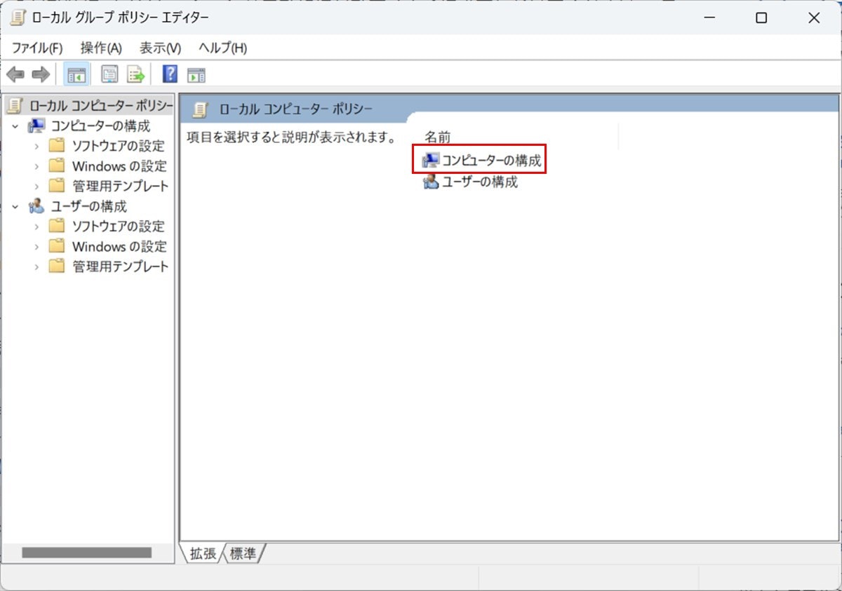This screenshot has height=591, width=842.
Task: Switch to the 標準 tab
Action: 243,553
